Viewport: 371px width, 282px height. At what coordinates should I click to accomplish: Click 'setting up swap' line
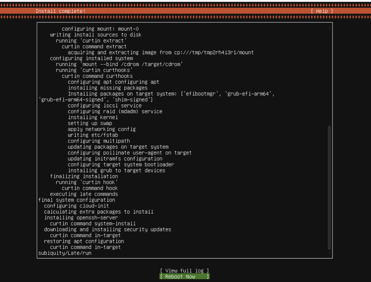(90, 123)
